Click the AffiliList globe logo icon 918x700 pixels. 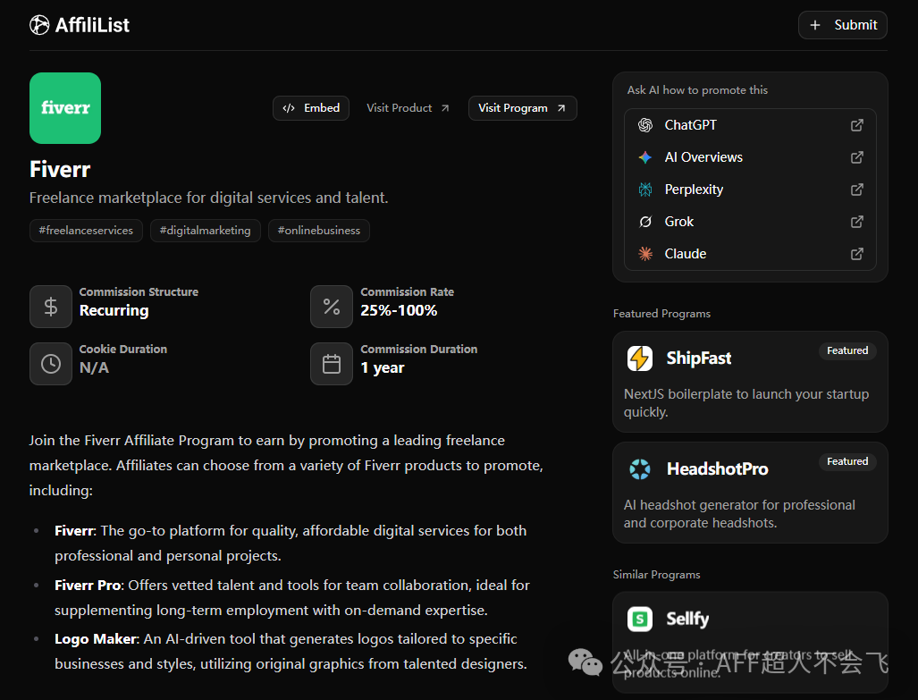(x=39, y=25)
